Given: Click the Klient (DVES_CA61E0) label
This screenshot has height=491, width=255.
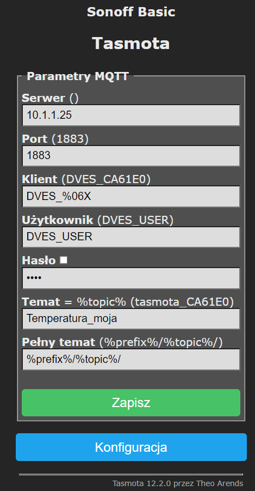Looking at the screenshot, I should [x=86, y=179].
